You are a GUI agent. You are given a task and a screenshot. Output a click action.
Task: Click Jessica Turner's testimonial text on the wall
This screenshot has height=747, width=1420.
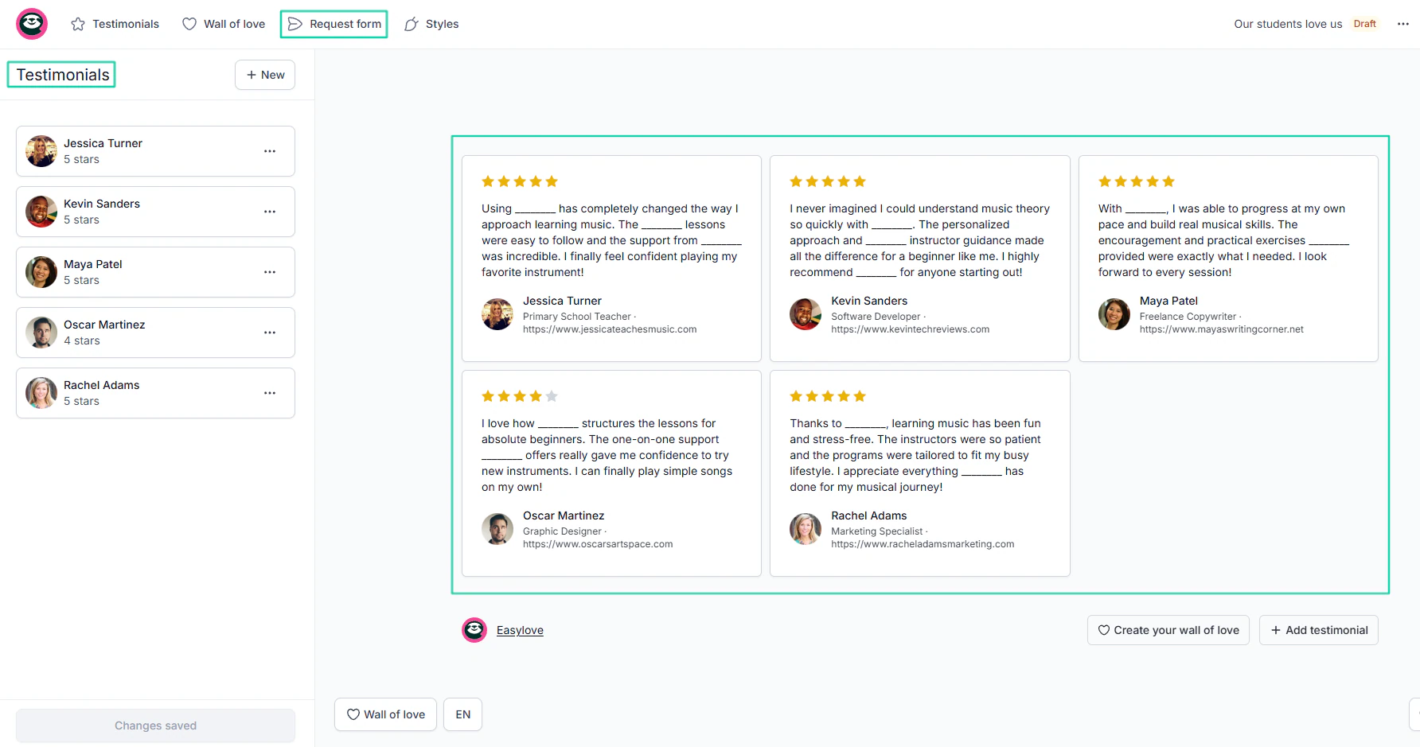(x=611, y=240)
